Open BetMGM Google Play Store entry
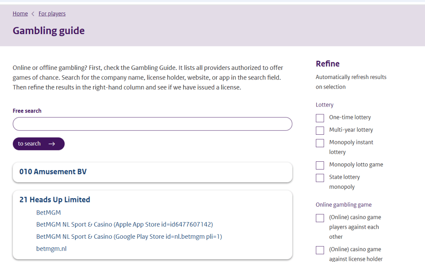Viewport: 425px width, 262px height. point(129,237)
